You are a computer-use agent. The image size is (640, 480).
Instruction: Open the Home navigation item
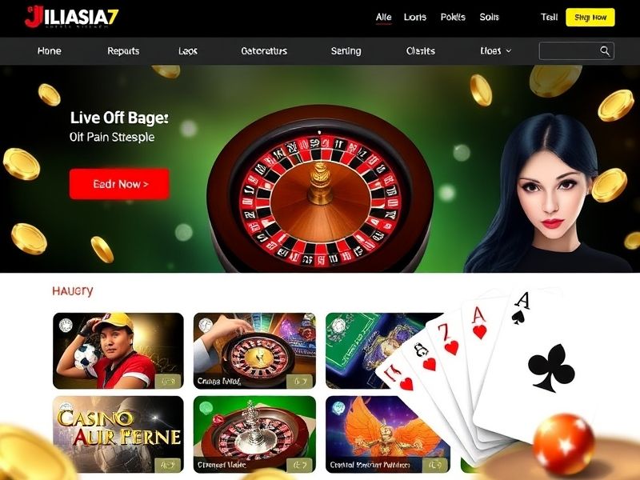50,51
